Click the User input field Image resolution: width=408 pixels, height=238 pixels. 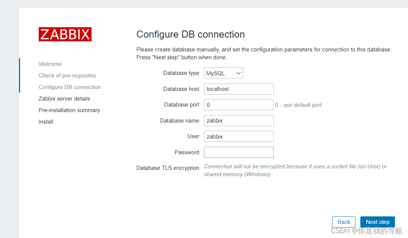point(239,136)
